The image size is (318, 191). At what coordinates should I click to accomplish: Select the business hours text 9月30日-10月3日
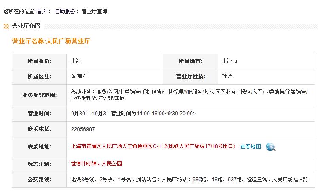(x=133, y=113)
